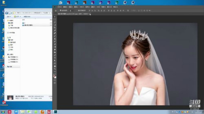Click the Forward button in Explorer

(10, 13)
